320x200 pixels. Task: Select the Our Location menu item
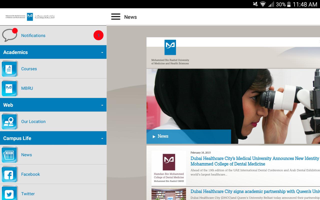point(53,121)
